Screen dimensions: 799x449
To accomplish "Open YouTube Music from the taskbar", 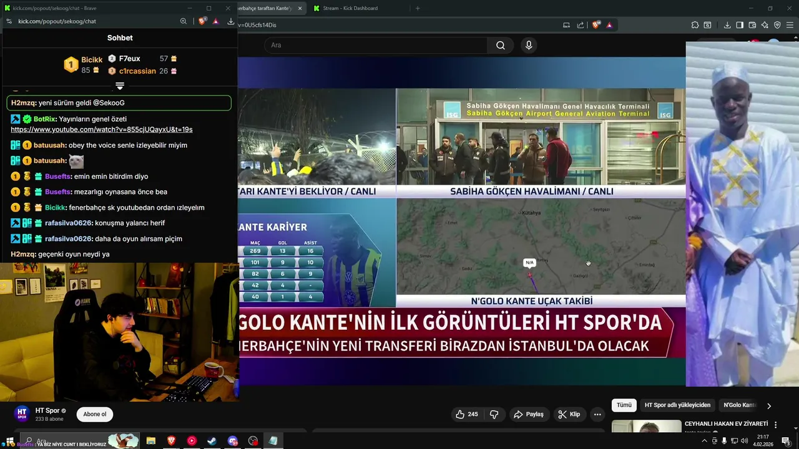I will pyautogui.click(x=192, y=441).
